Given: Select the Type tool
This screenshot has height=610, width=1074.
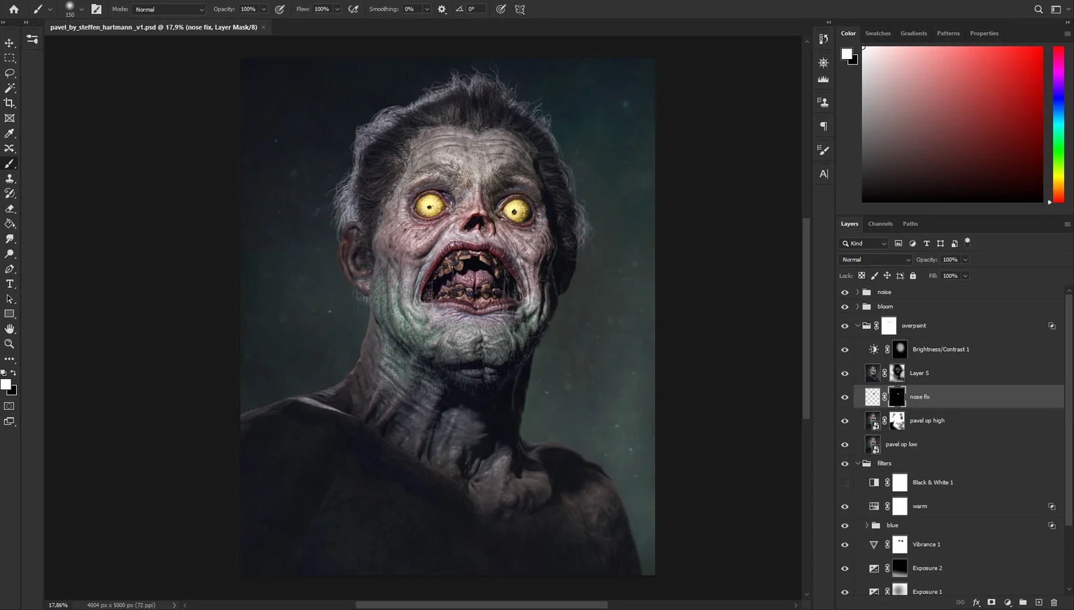Looking at the screenshot, I should tap(9, 283).
